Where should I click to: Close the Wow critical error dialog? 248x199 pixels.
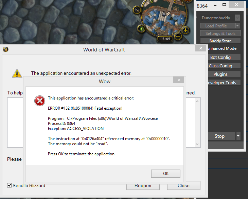(x=179, y=80)
